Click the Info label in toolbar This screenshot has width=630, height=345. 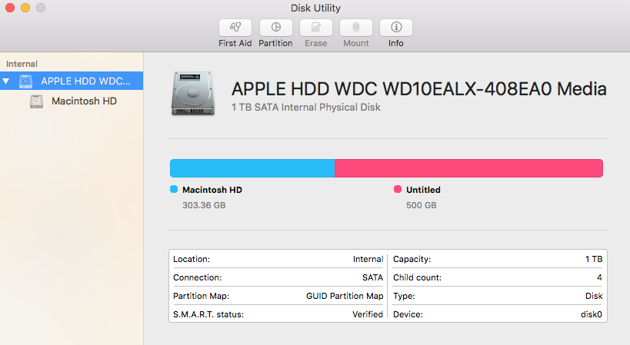click(x=395, y=43)
